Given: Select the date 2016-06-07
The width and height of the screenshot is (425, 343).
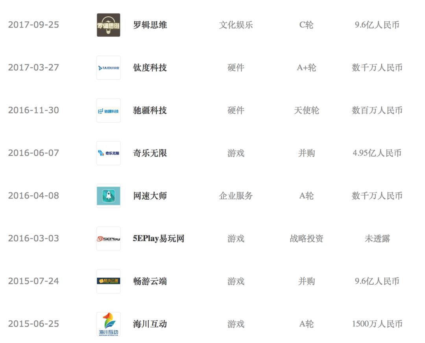Looking at the screenshot, I should 33,153.
